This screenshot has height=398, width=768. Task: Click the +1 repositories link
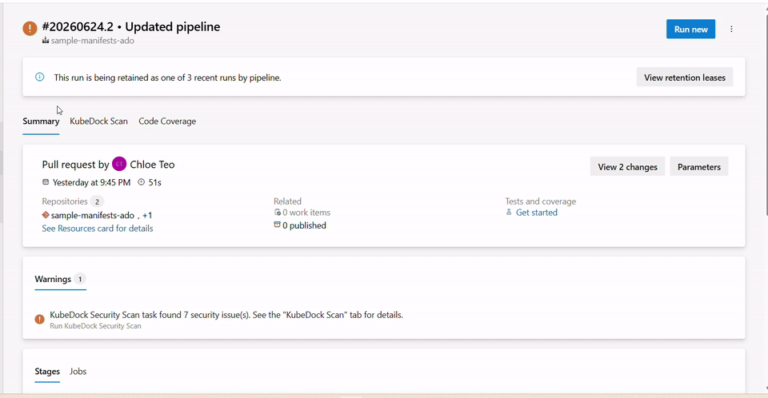(147, 216)
